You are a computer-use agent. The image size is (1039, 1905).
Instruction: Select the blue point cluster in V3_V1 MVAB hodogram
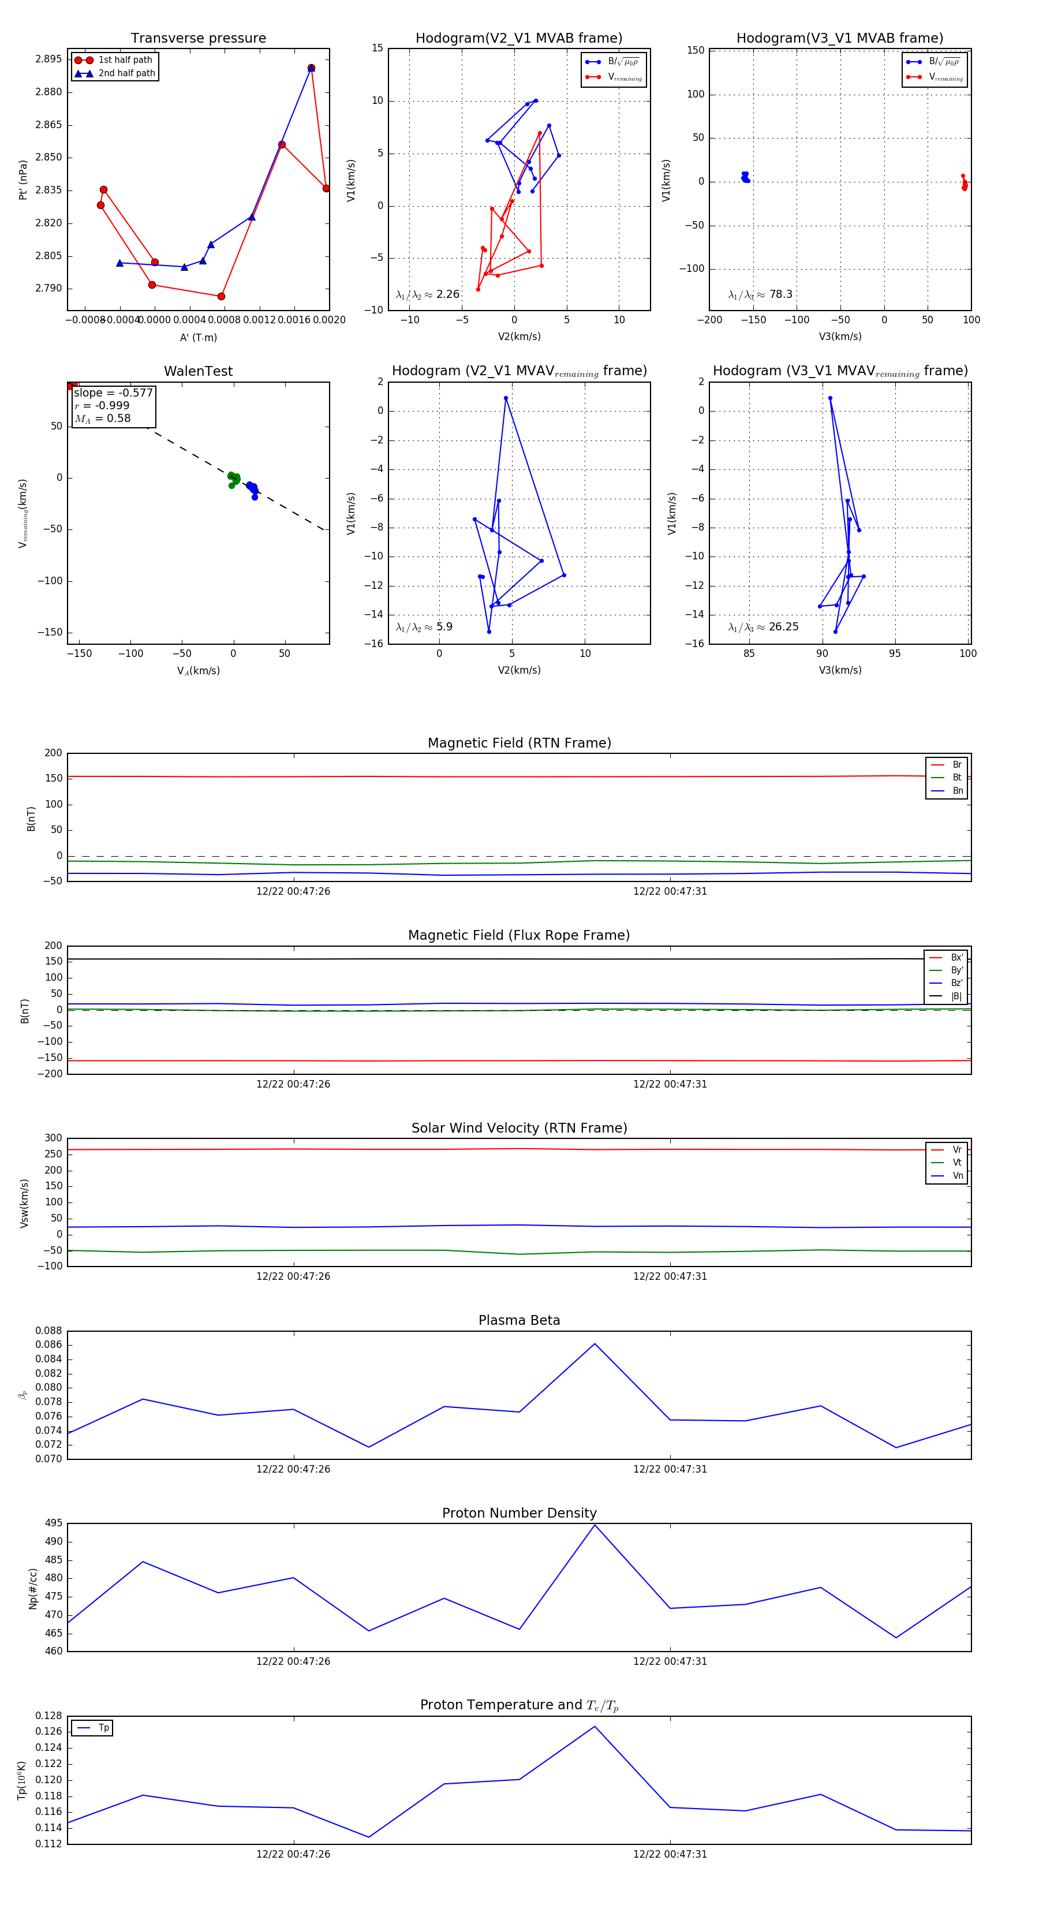[745, 177]
